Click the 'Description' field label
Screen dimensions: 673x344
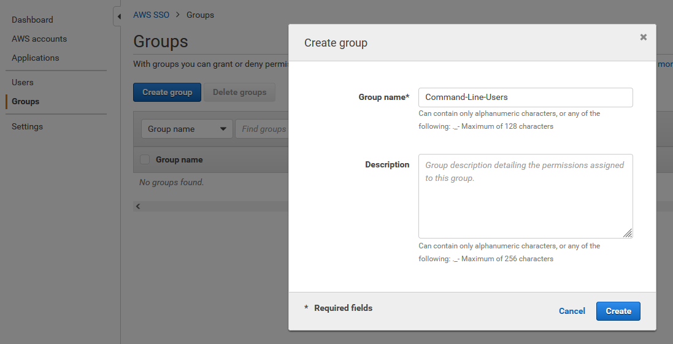387,165
